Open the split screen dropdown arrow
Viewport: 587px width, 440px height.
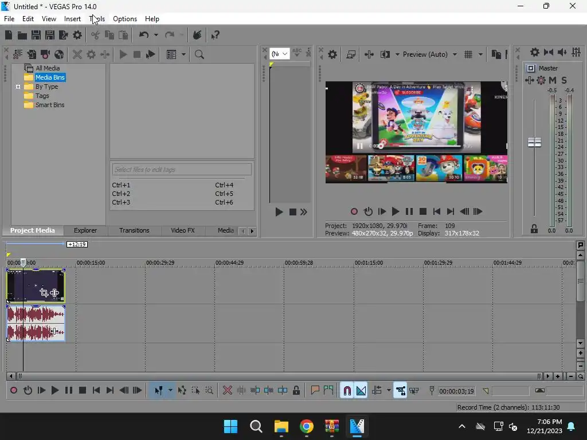point(397,54)
